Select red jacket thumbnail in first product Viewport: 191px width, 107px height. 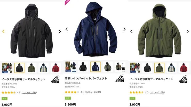[56, 68]
